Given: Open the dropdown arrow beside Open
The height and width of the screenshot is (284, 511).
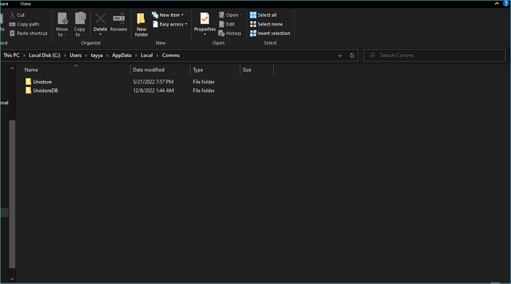Looking at the screenshot, I should pyautogui.click(x=241, y=15).
